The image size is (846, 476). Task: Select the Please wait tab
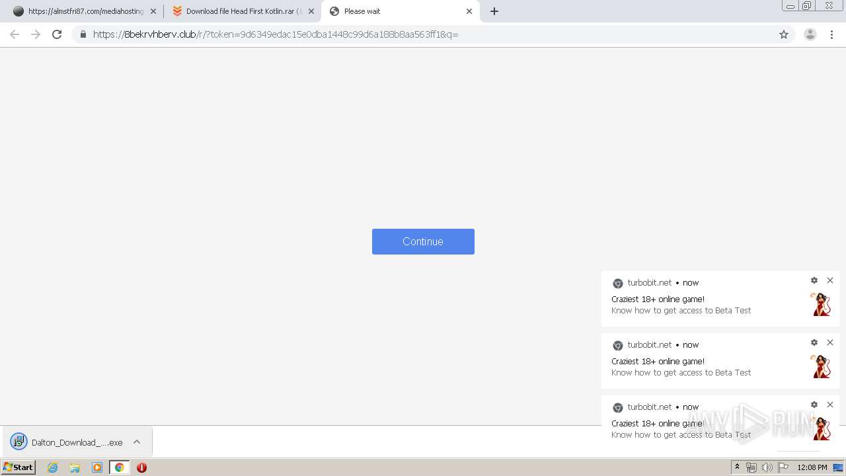[x=400, y=11]
